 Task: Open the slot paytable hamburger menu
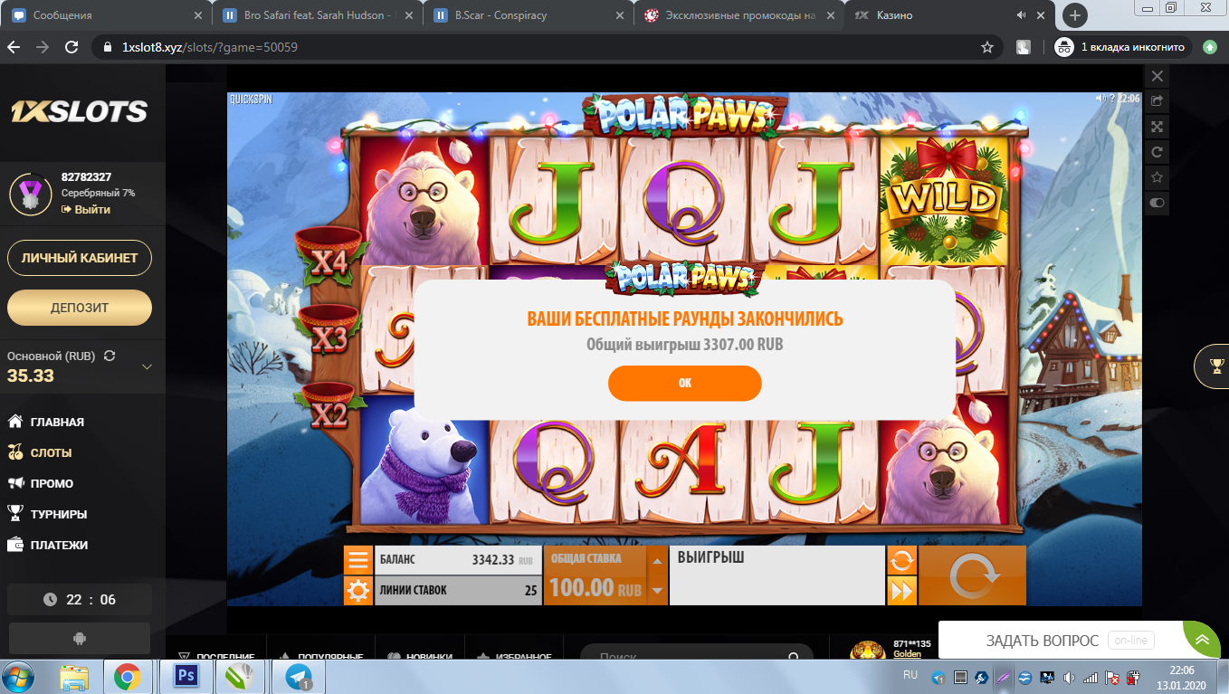coord(358,560)
